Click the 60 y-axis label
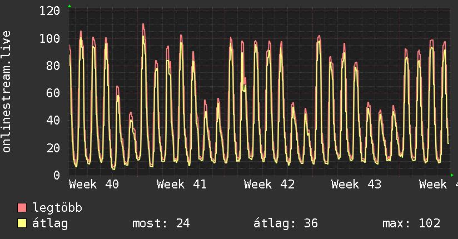458x239 pixels. coord(53,93)
